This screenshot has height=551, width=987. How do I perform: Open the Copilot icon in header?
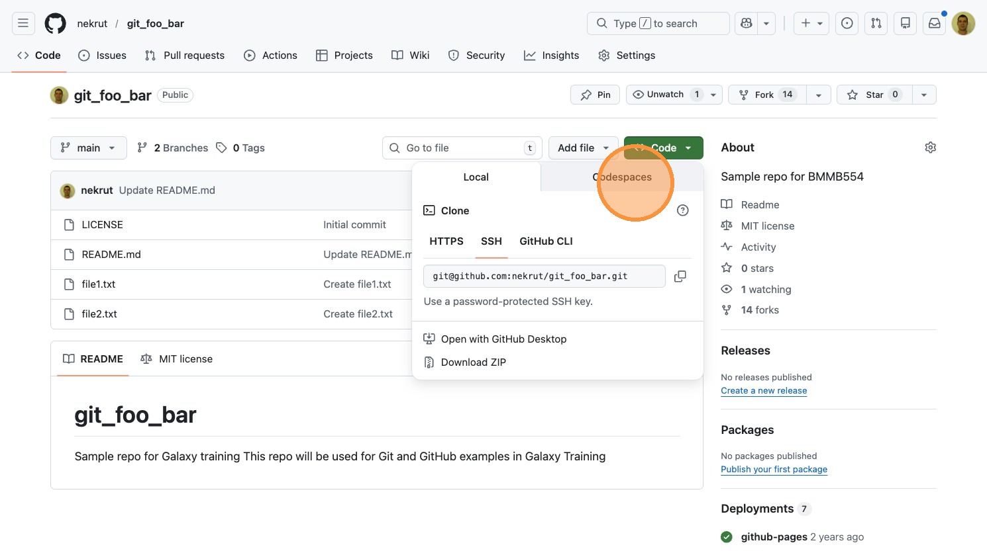pyautogui.click(x=747, y=24)
